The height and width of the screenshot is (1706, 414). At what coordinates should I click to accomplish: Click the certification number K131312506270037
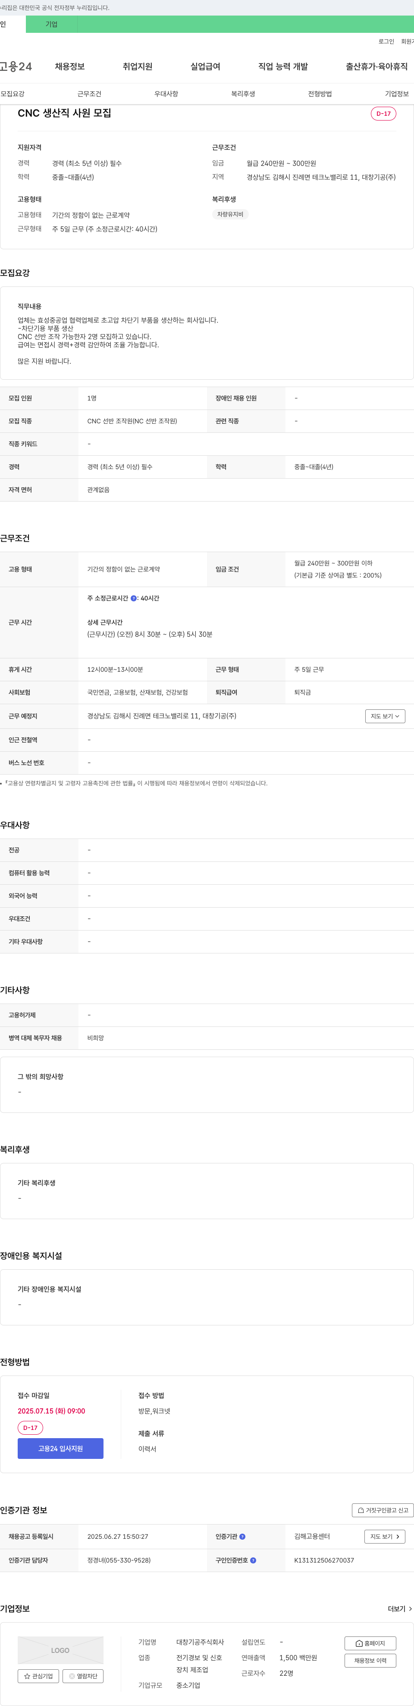324,1560
